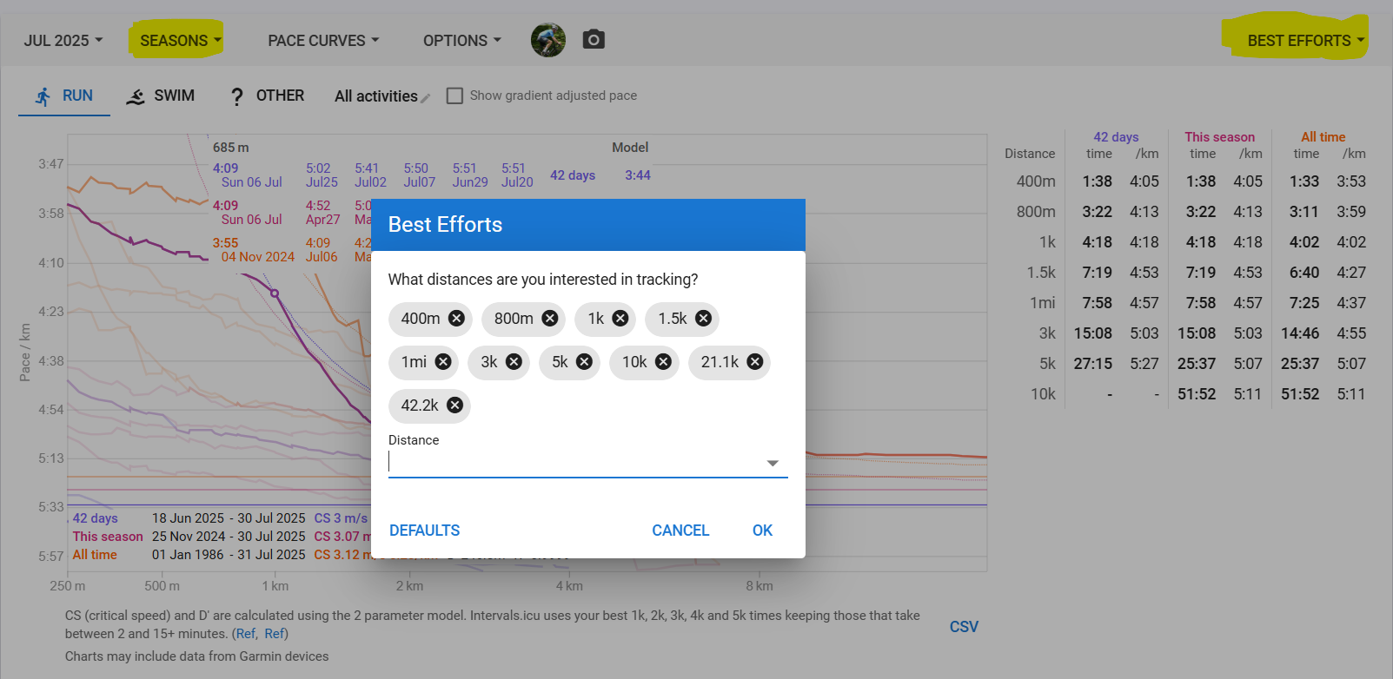Remove the 42.2k marathon chip
The width and height of the screenshot is (1393, 679).
[454, 405]
